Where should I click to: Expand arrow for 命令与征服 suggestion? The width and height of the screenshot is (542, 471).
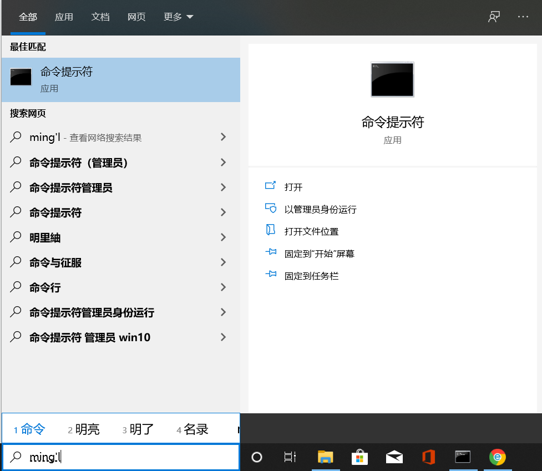click(x=224, y=262)
